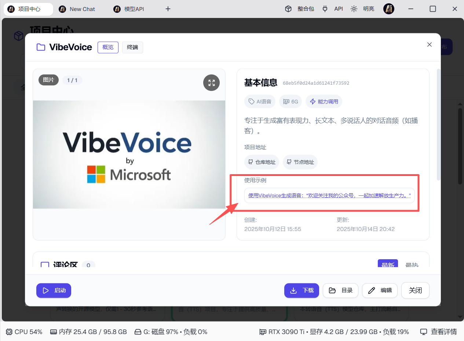This screenshot has height=341, width=464.
Task: Click 查看详情 in the status bar
Action: tap(439, 332)
